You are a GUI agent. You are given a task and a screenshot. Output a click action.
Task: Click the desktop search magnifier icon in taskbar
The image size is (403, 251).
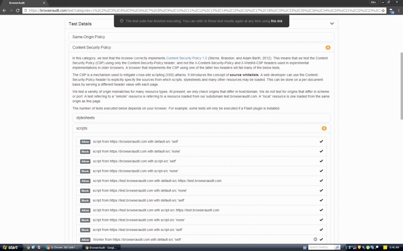pos(337,247)
